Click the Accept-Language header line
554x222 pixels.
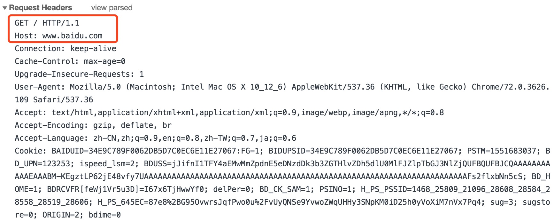[x=155, y=138]
